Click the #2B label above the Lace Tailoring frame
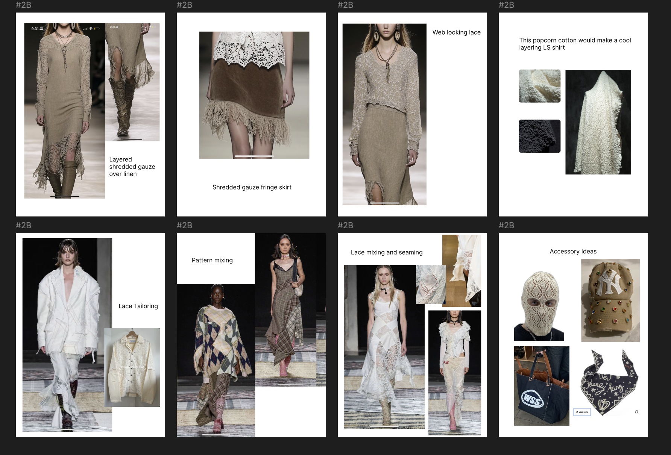Screen dimensions: 671x455 (x=23, y=225)
